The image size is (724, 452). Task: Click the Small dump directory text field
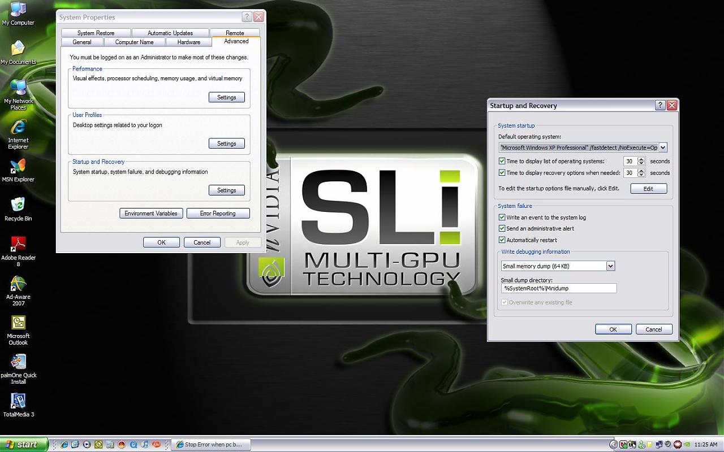tap(558, 289)
